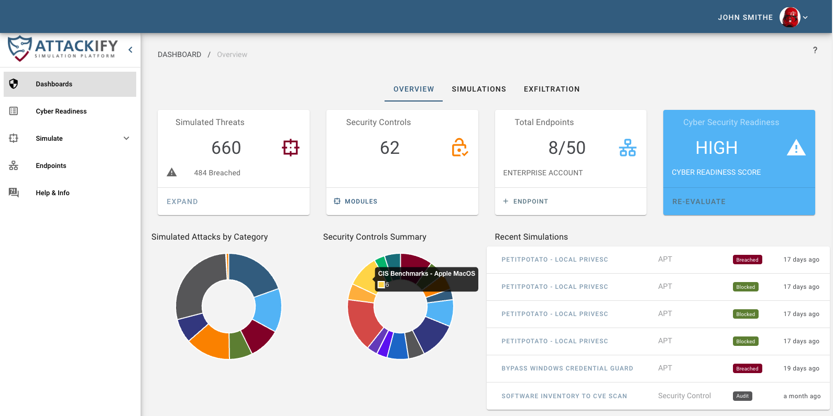Open the user account dropdown arrow
The height and width of the screenshot is (416, 833).
pyautogui.click(x=806, y=17)
